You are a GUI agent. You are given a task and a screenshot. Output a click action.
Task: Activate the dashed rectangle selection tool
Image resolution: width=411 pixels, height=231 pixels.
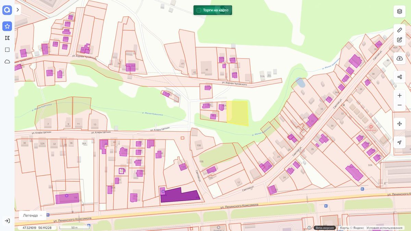[x=7, y=50]
